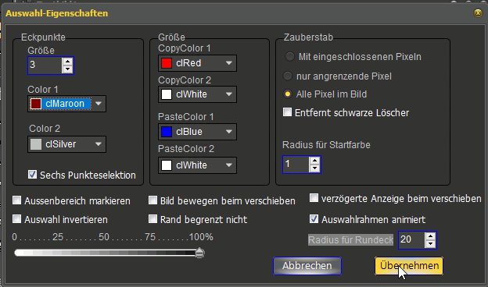This screenshot has width=488, height=287.
Task: Click the silver color swatch
Action: 36,144
